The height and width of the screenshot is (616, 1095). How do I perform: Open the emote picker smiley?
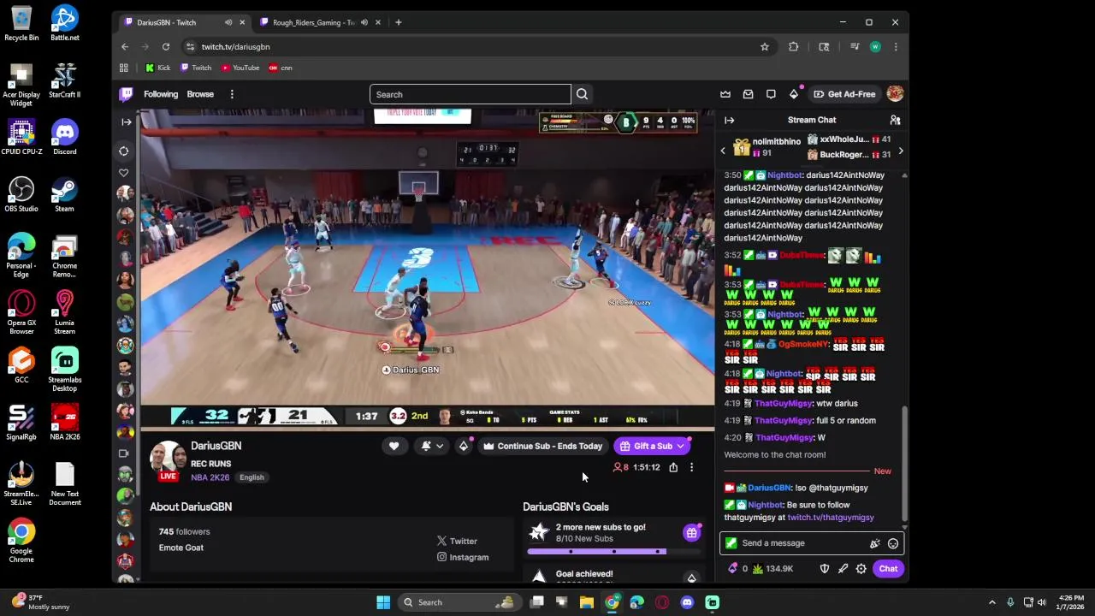[893, 543]
